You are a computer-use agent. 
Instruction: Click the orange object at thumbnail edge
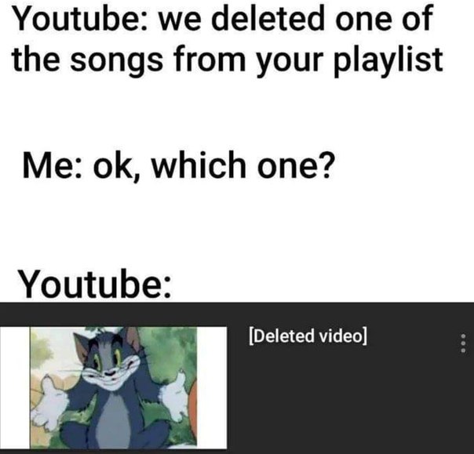[193, 401]
